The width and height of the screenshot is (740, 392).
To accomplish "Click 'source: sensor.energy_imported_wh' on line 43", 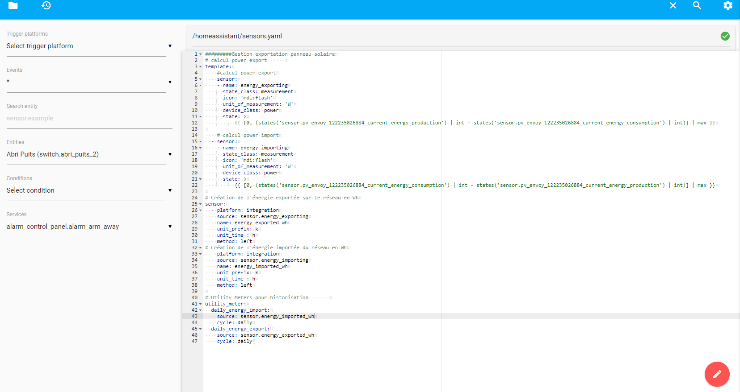I will 265,316.
